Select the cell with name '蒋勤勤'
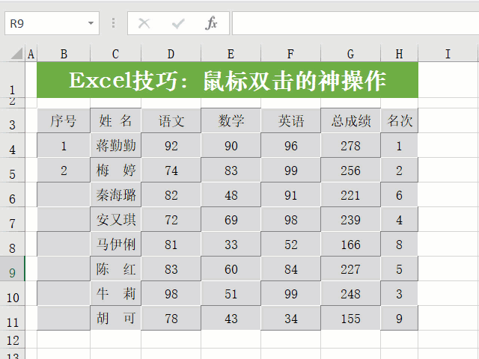 (x=115, y=145)
